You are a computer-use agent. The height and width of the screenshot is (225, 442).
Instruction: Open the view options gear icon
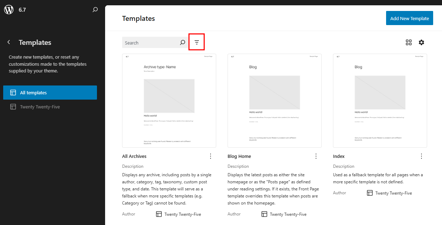coord(421,42)
